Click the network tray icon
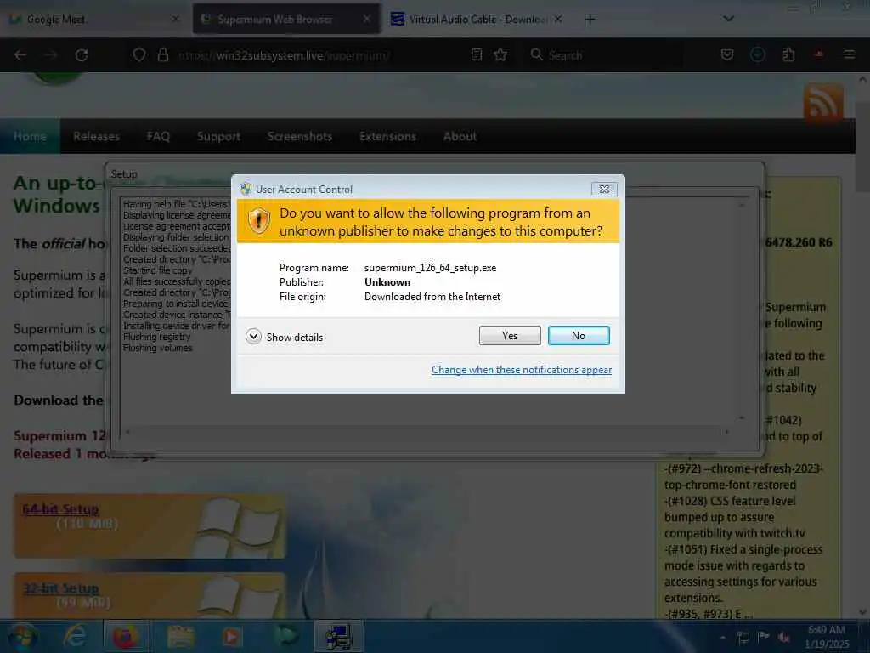The height and width of the screenshot is (653, 870). pos(743,637)
